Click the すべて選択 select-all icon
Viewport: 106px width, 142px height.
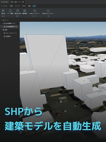[10, 11]
